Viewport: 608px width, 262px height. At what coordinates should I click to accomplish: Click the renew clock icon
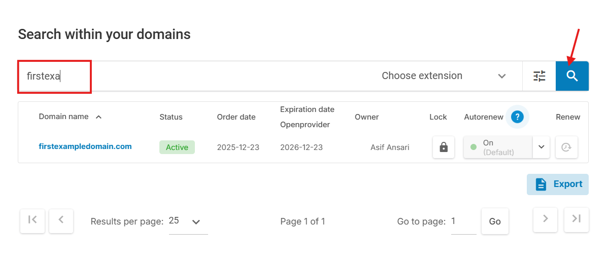(566, 147)
